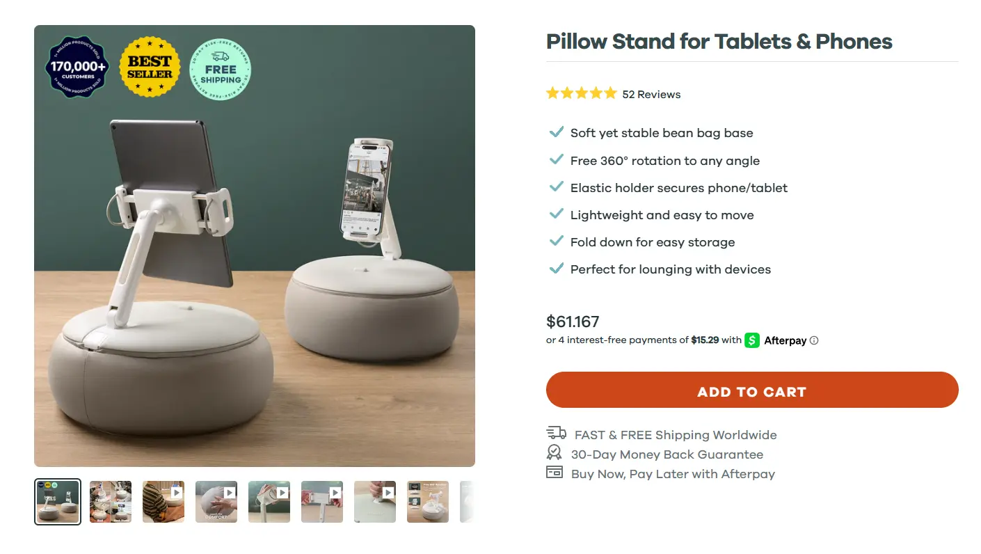Image resolution: width=981 pixels, height=554 pixels.
Task: Click the Afterpay green logo icon
Action: [x=752, y=340]
